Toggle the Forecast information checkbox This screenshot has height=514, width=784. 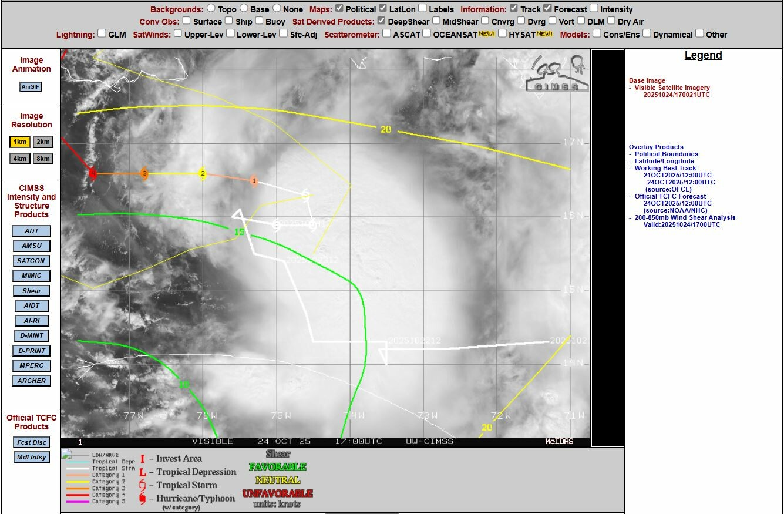coord(548,9)
